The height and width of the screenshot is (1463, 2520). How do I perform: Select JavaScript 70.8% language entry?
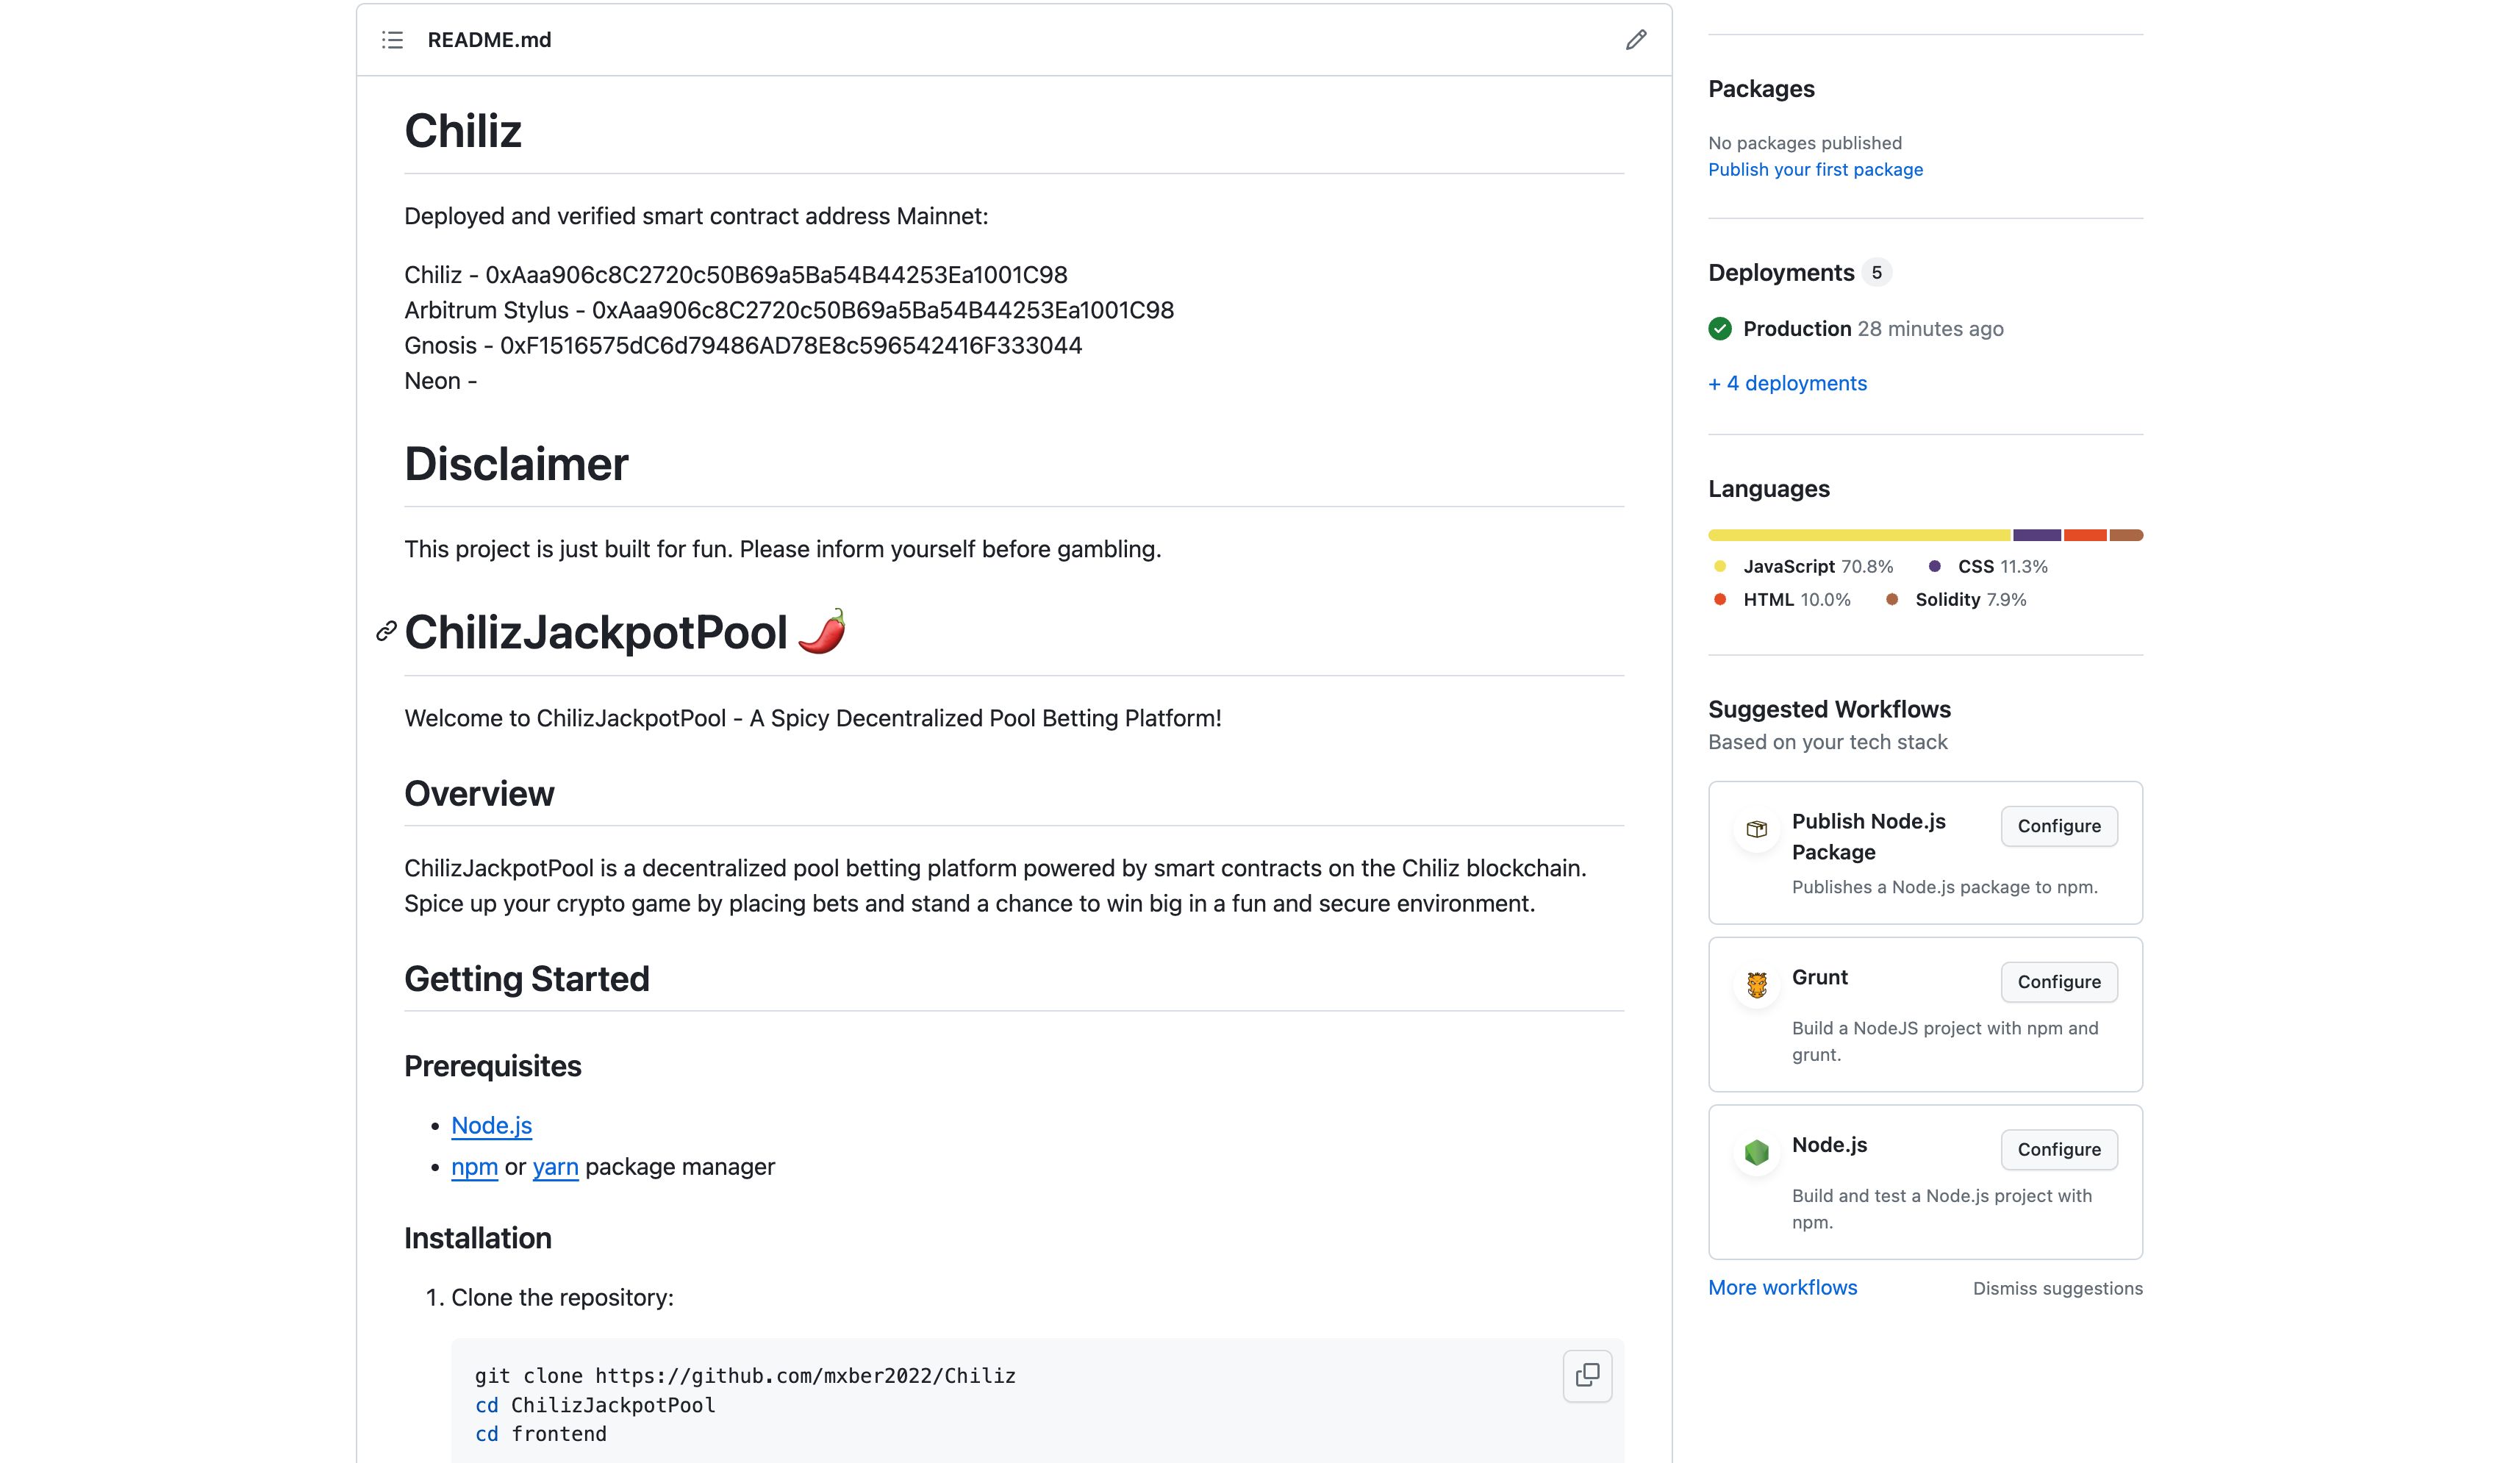[x=1804, y=567]
